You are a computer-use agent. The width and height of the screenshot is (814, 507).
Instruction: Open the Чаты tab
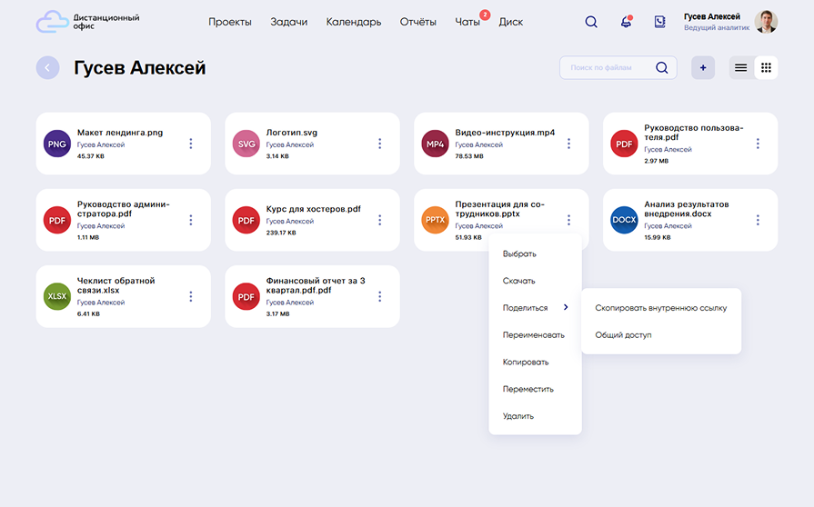[x=467, y=22]
